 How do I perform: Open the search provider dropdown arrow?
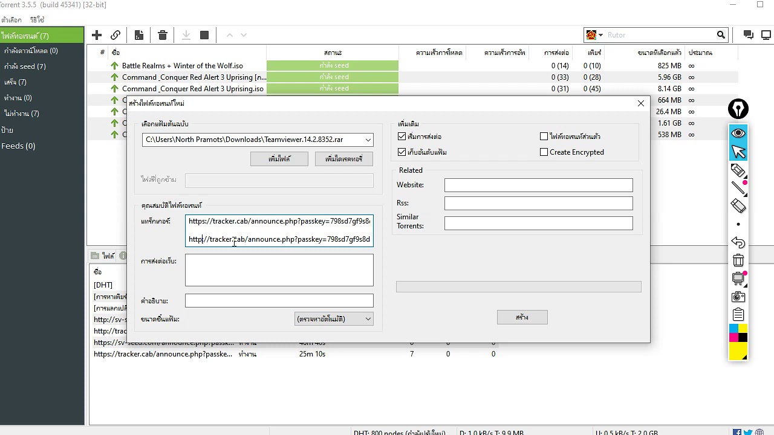pyautogui.click(x=600, y=35)
